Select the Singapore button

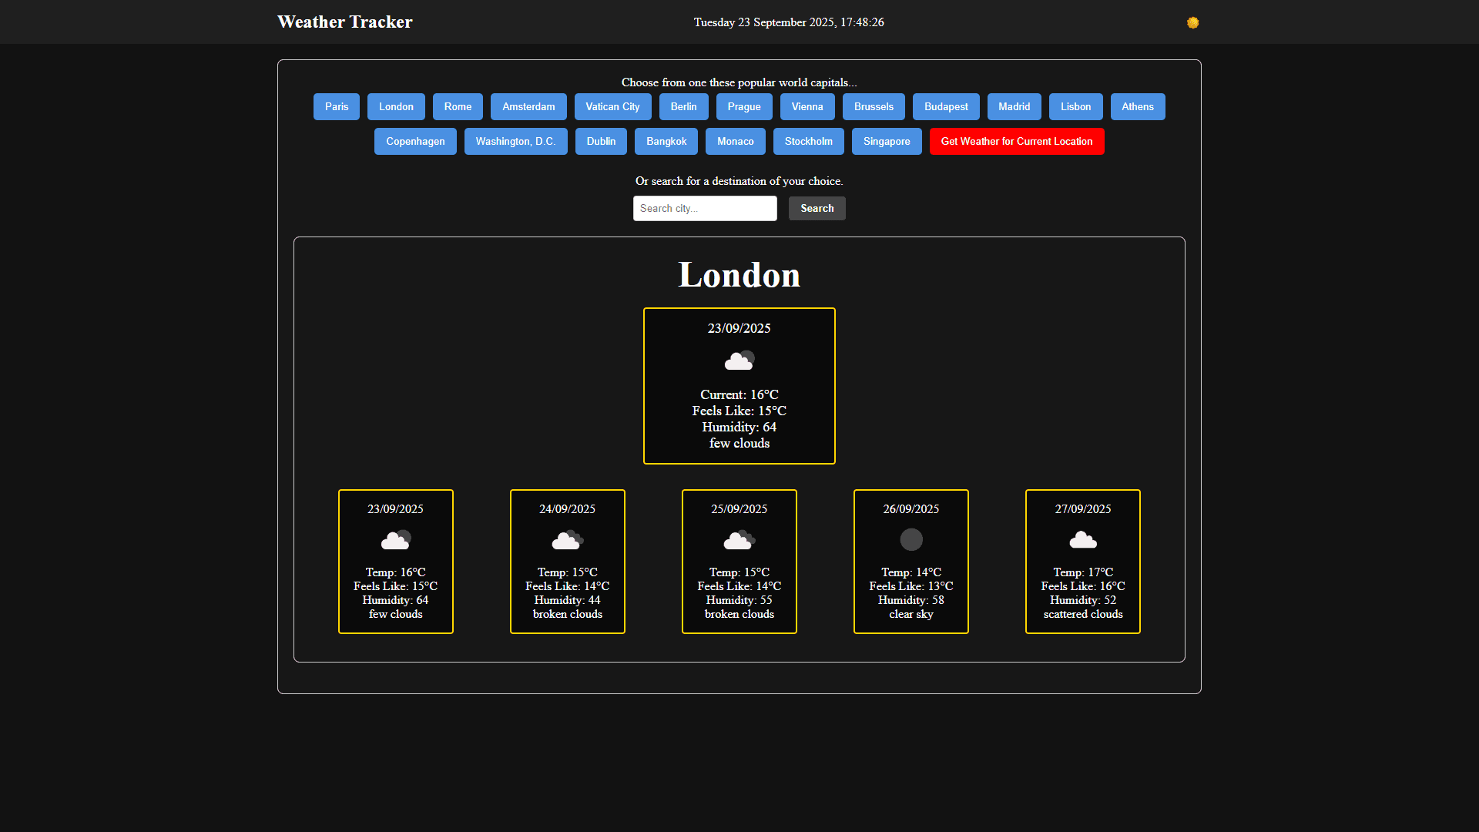click(x=887, y=142)
